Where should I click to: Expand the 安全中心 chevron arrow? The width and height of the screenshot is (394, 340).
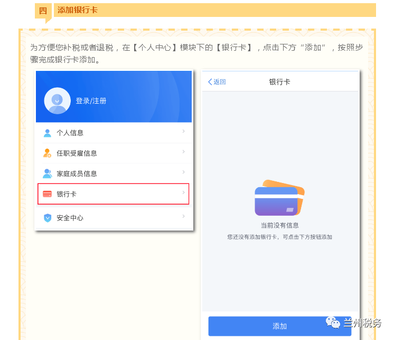[184, 216]
